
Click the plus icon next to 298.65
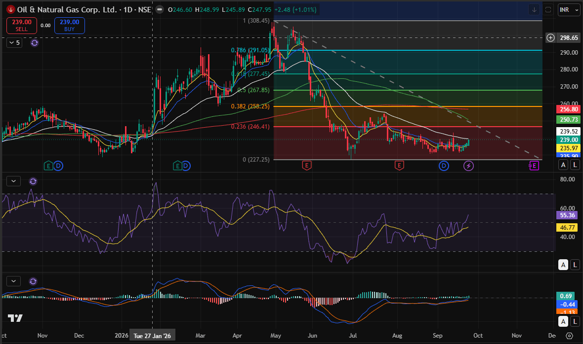click(551, 37)
